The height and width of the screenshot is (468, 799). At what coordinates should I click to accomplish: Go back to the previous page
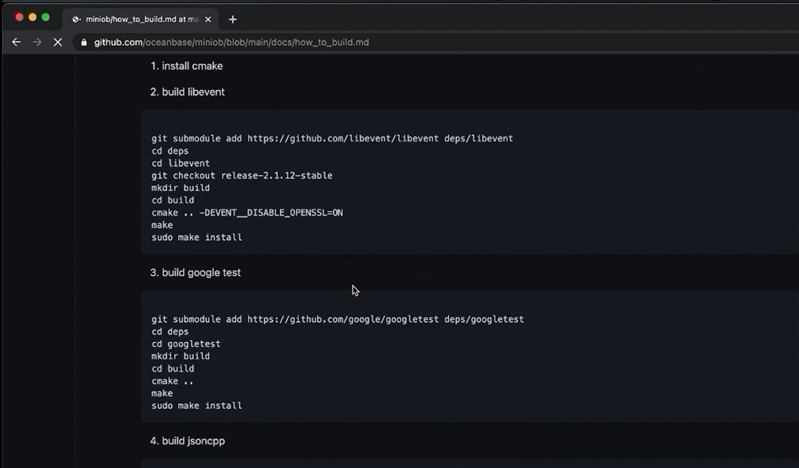tap(16, 42)
